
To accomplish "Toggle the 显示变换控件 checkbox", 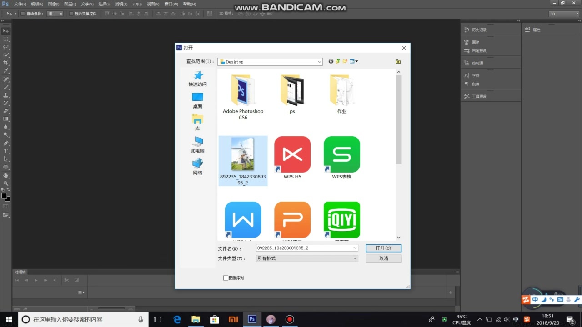I will tap(71, 14).
